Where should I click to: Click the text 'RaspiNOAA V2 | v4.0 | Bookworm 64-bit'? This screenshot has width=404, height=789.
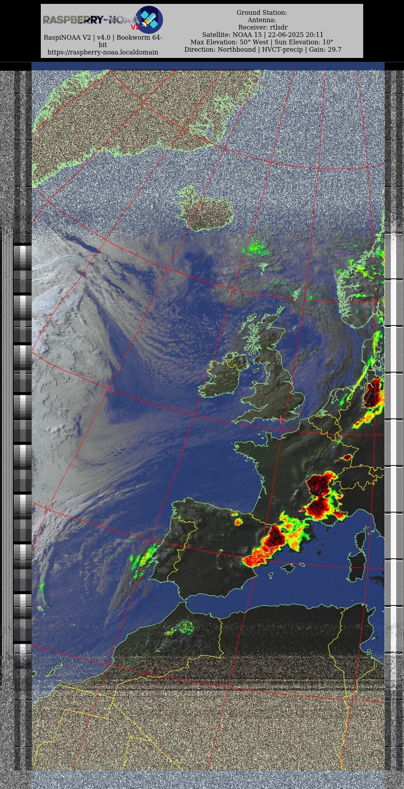[x=103, y=41]
